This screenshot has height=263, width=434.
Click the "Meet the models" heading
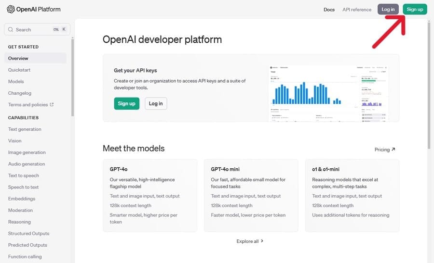134,149
